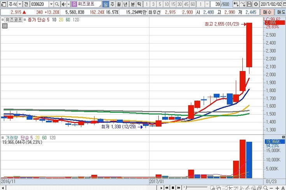
Task: Click the 20 moving average legend
Action: (61, 20)
